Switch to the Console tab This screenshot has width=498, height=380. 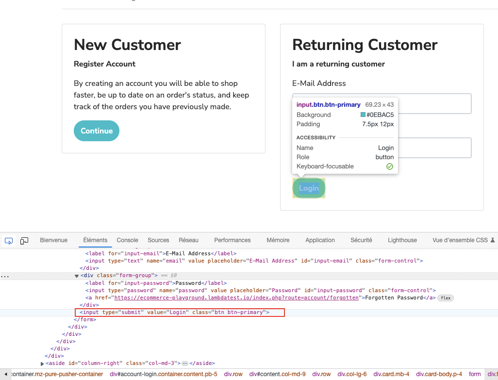[x=127, y=240]
